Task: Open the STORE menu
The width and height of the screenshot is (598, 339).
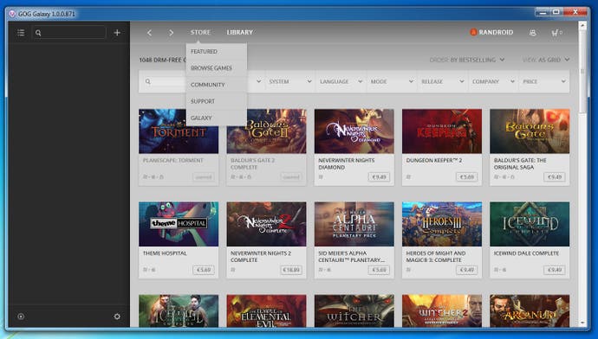Action: pos(200,32)
